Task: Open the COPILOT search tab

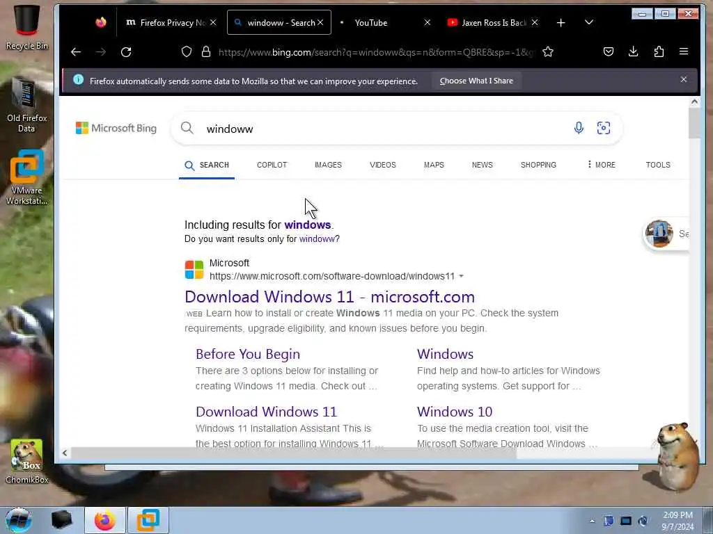Action: 272,165
